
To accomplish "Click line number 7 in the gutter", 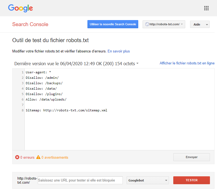I will click(23, 105).
